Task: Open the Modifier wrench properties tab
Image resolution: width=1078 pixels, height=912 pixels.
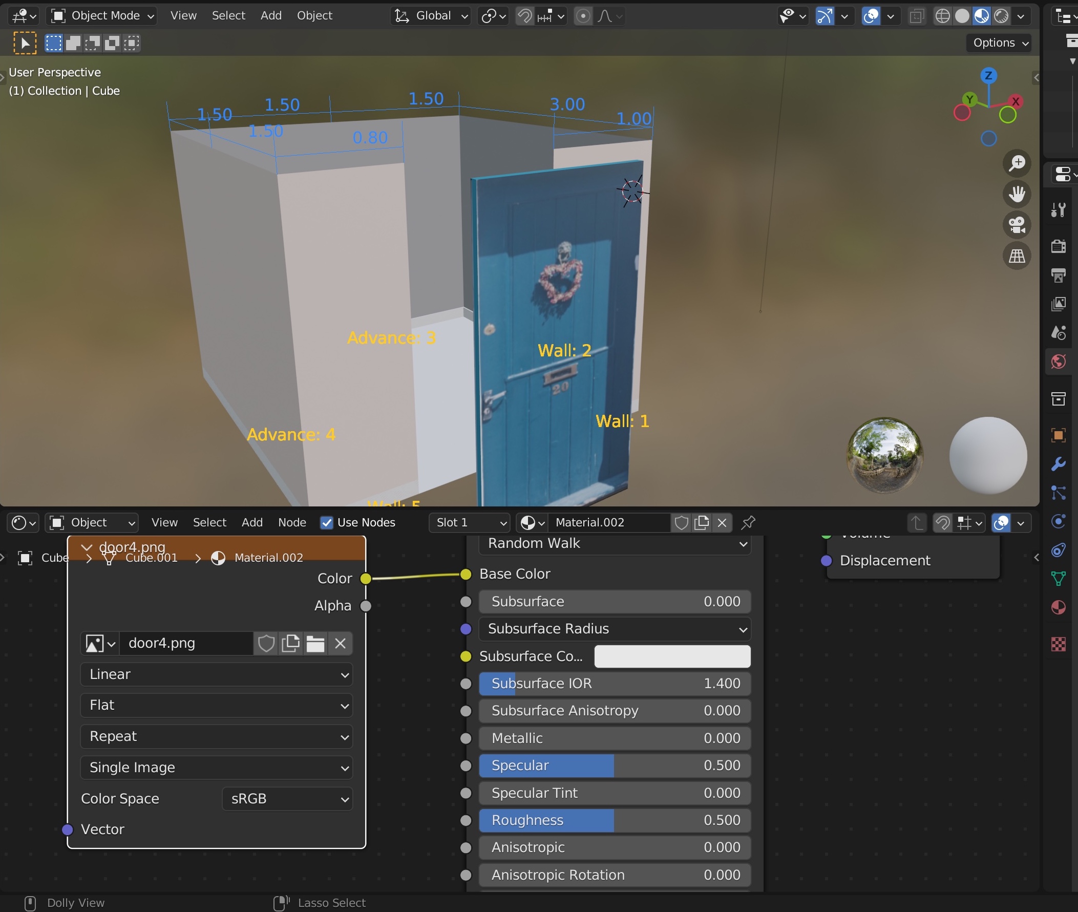Action: pos(1059,464)
